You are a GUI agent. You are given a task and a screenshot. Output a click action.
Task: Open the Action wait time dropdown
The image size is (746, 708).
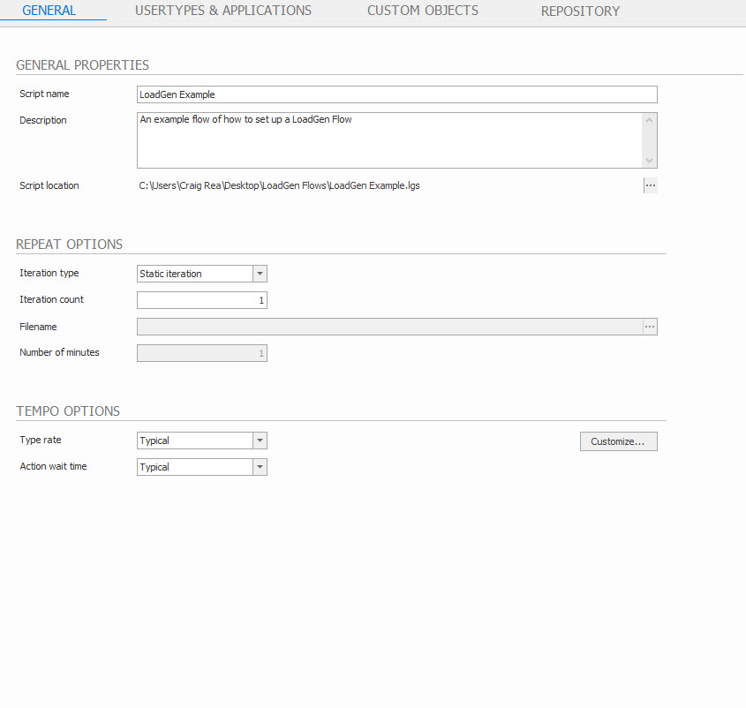tap(260, 467)
